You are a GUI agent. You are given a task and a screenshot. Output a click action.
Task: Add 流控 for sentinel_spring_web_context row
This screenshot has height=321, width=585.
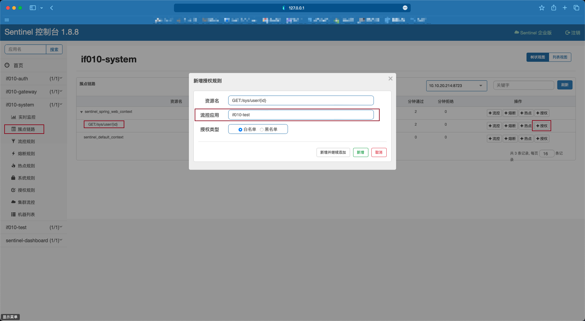tap(494, 113)
